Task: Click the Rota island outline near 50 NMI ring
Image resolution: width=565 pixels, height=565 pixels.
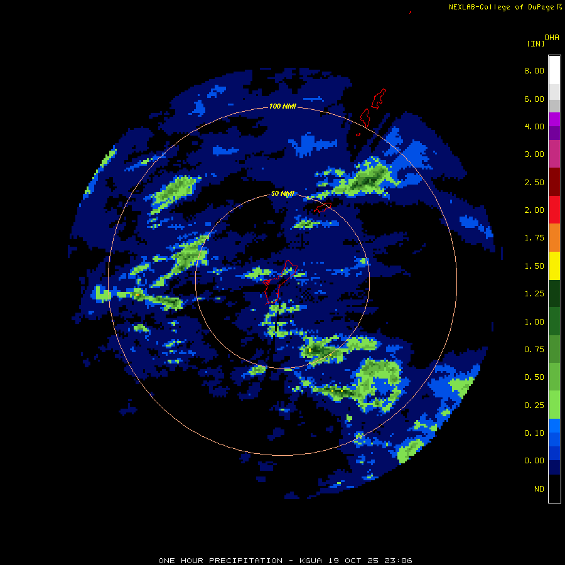Action: point(323,208)
